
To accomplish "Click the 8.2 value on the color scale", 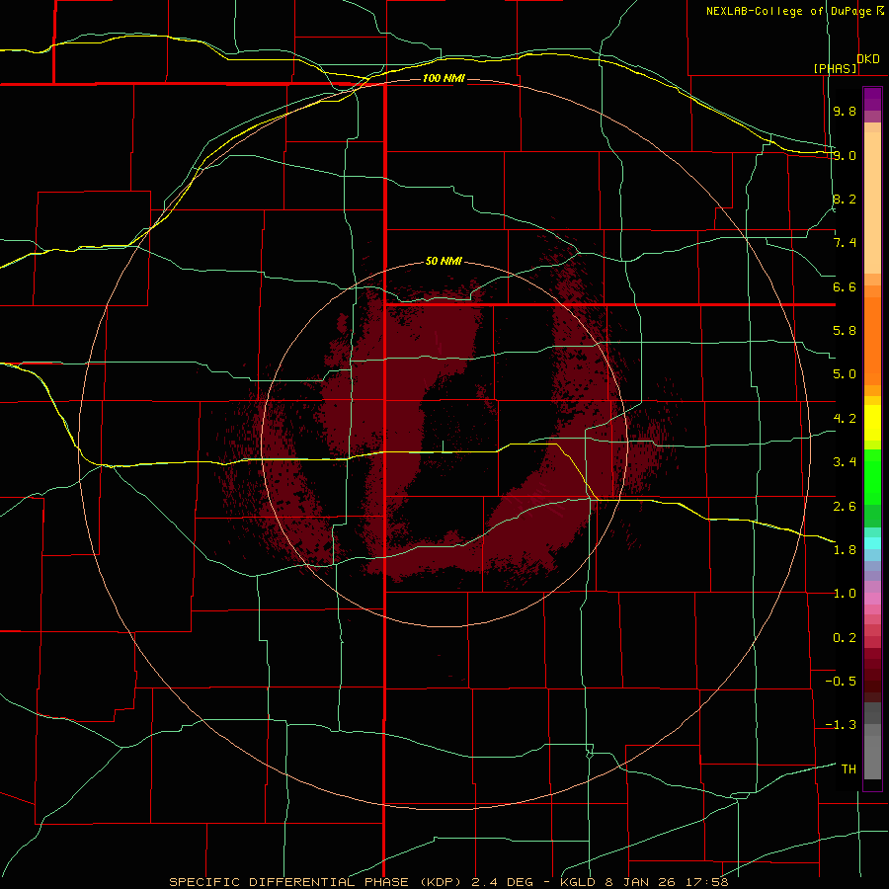I will 845,199.
